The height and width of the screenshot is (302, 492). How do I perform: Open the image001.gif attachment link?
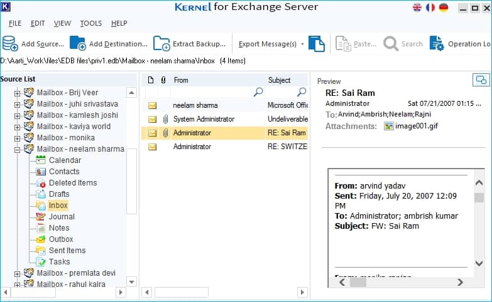pos(417,126)
